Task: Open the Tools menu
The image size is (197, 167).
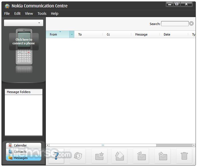Action: [x=42, y=14]
